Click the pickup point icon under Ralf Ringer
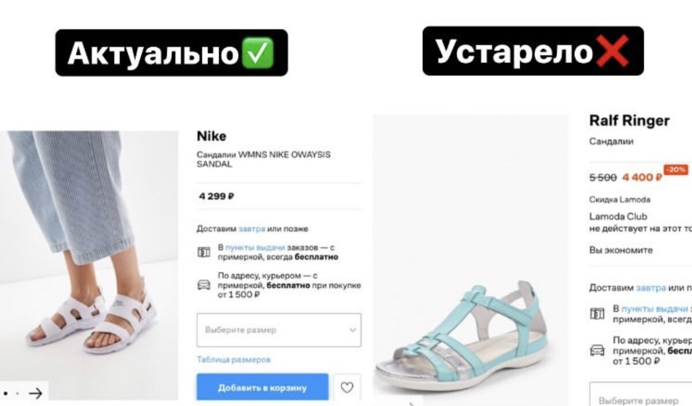 tap(597, 314)
